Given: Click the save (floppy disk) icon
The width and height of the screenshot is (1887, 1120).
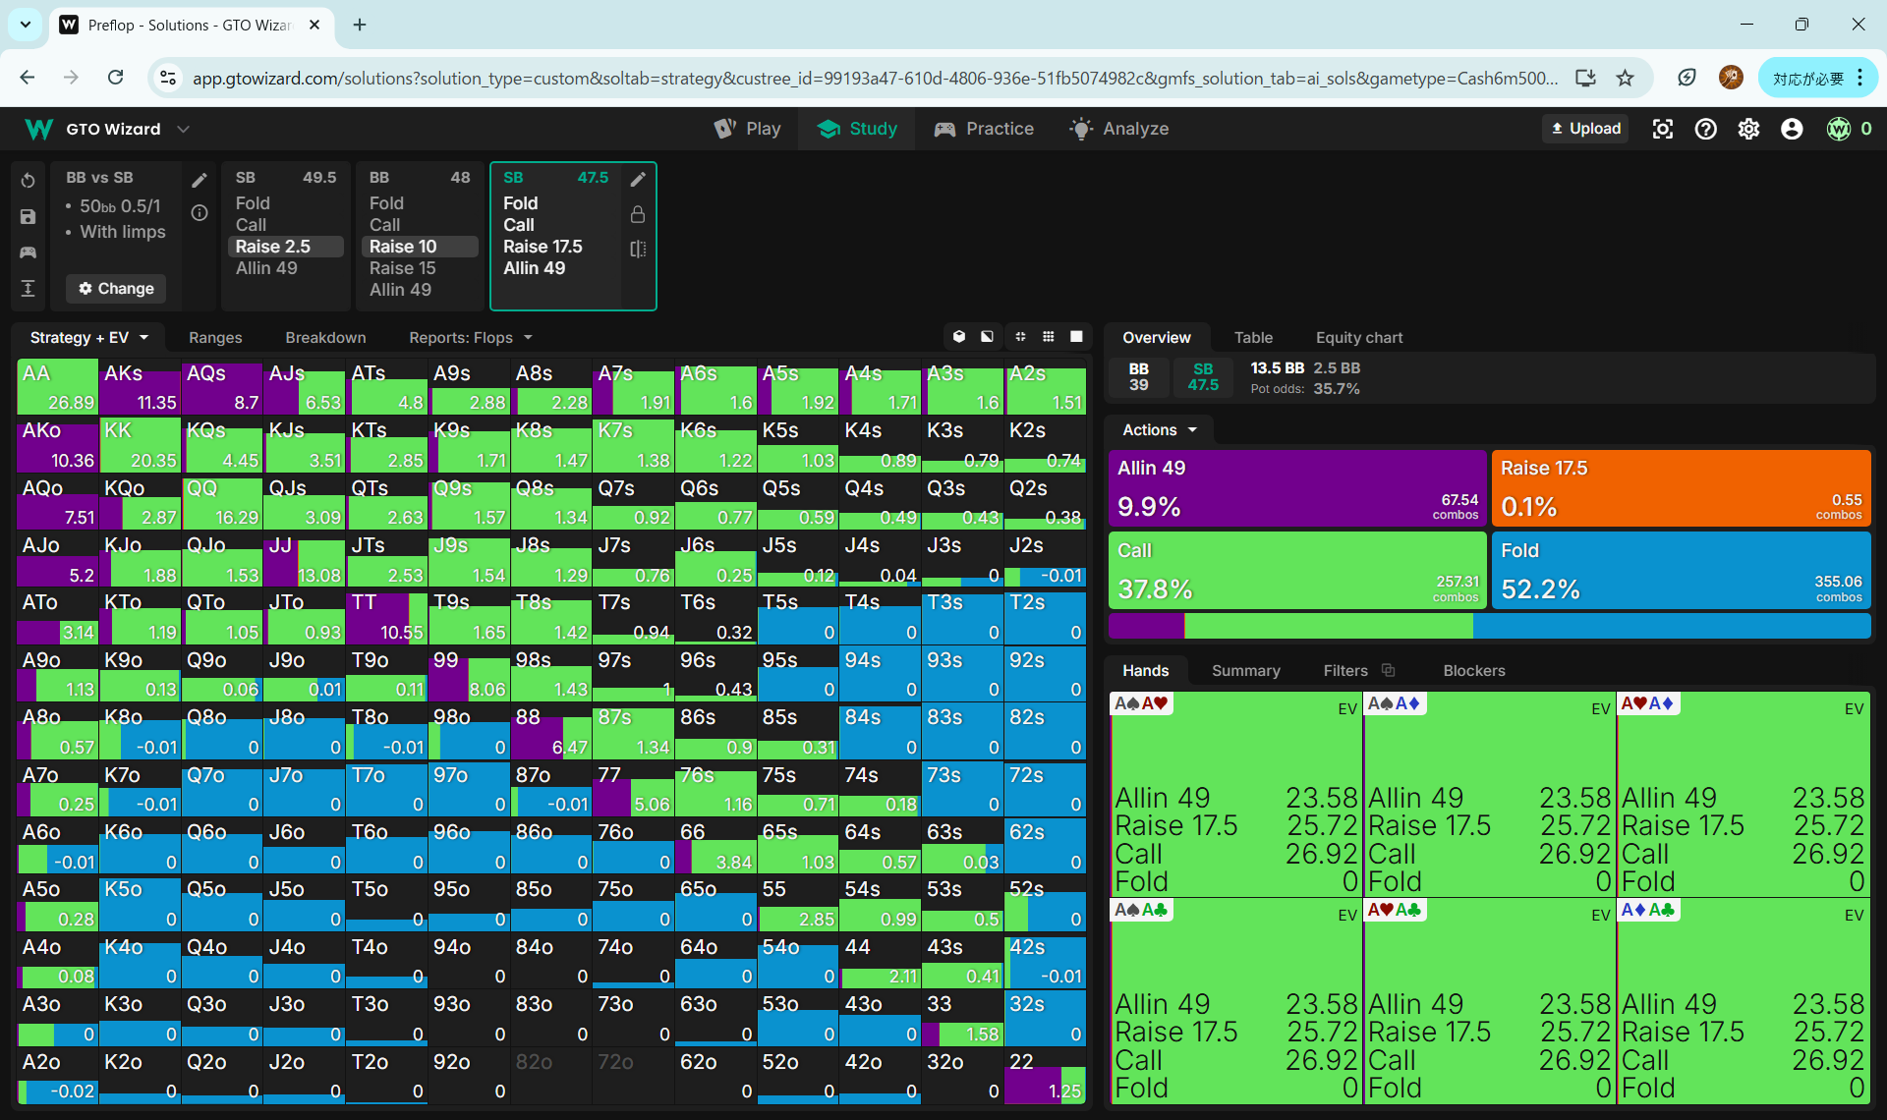Looking at the screenshot, I should pyautogui.click(x=28, y=217).
